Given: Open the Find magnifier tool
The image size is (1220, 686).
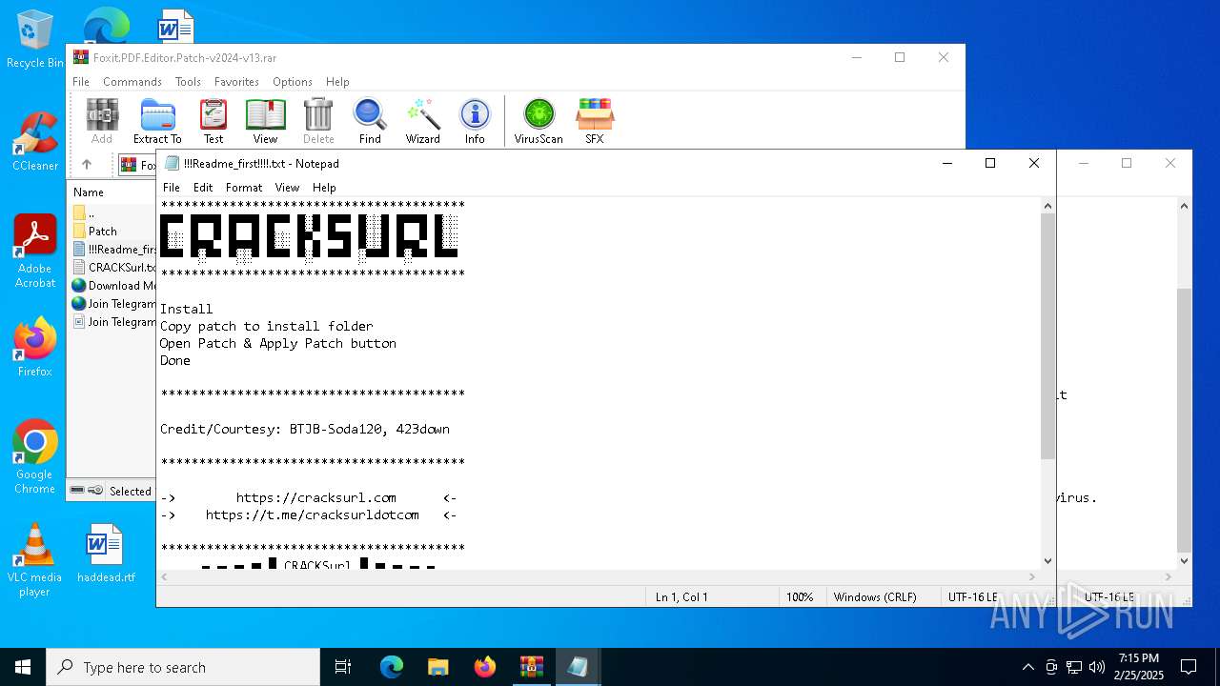Looking at the screenshot, I should 370,121.
